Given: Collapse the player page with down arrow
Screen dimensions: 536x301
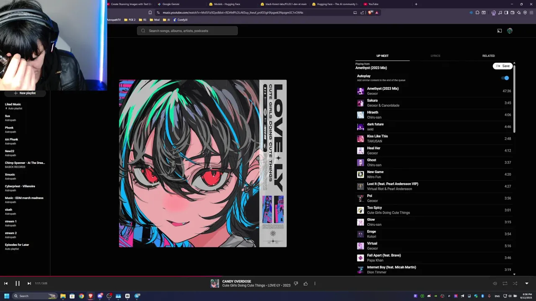Looking at the screenshot, I should (527, 283).
